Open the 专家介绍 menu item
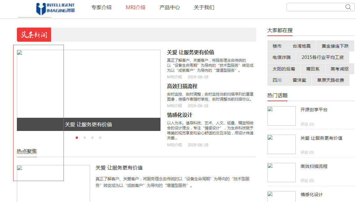The width and height of the screenshot is (356, 202). click(x=101, y=8)
